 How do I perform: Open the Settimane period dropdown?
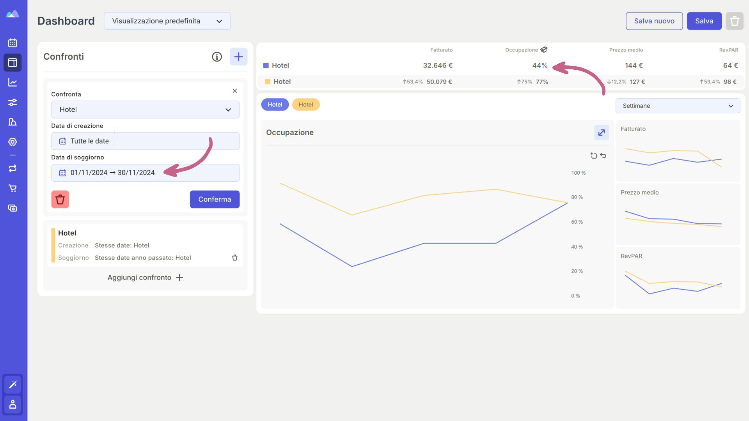[x=678, y=106]
